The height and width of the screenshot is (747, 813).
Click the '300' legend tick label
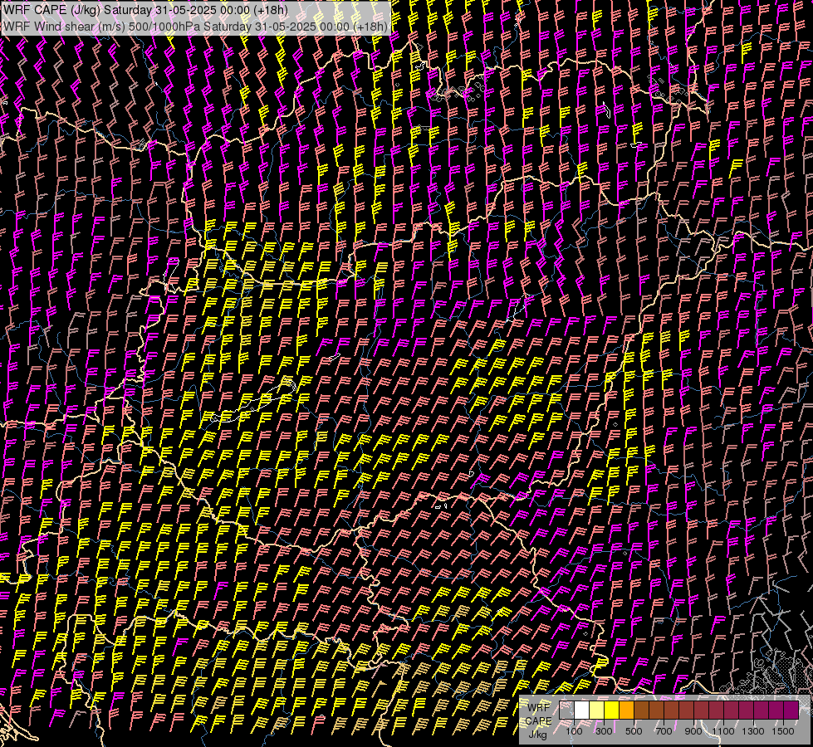604,731
